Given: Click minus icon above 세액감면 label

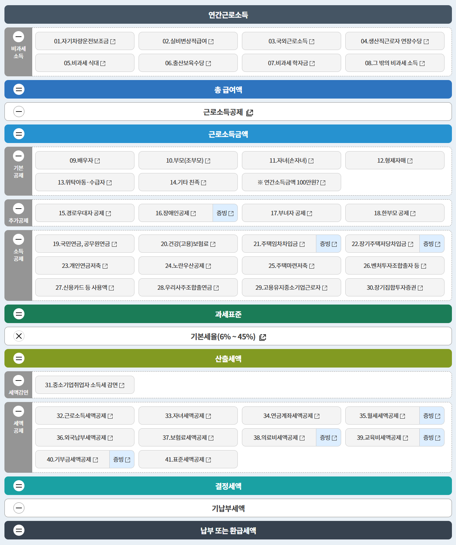Looking at the screenshot, I should (19, 380).
